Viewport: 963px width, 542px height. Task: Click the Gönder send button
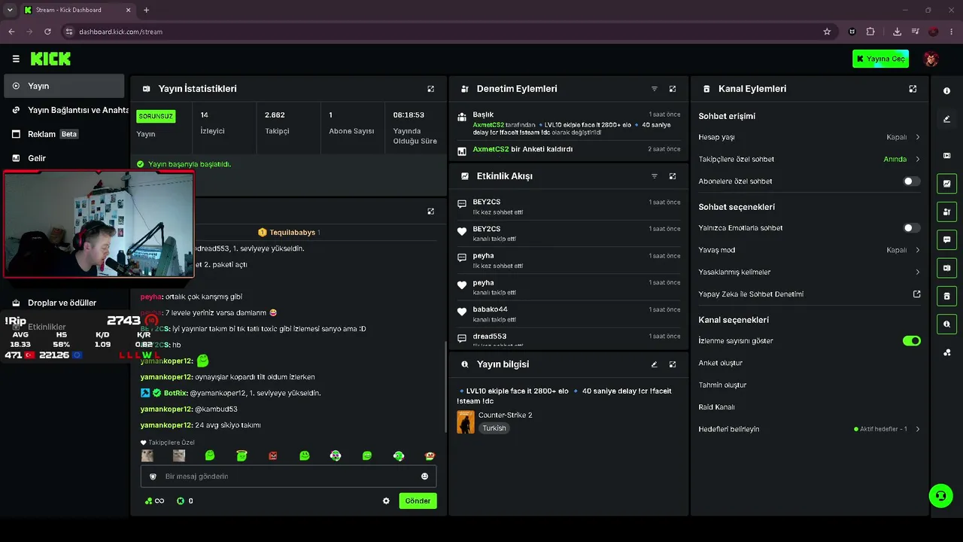coord(418,501)
